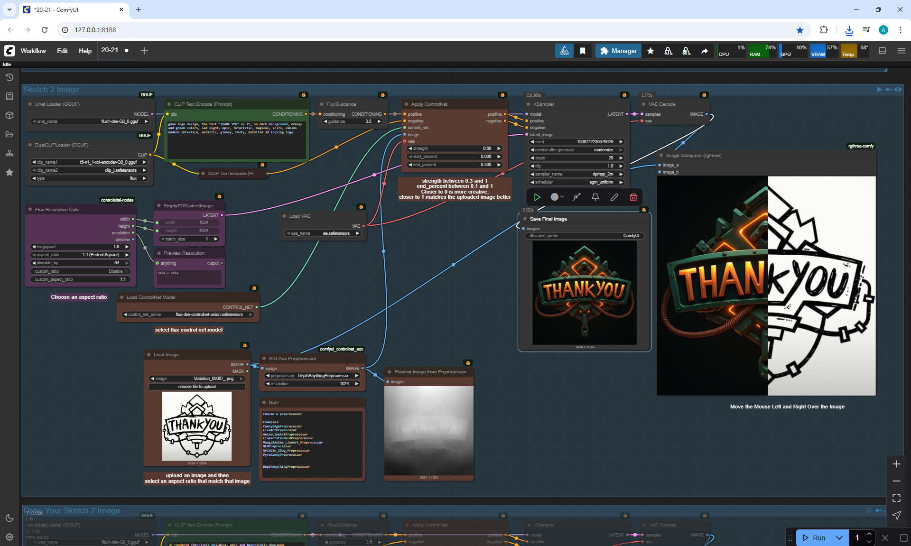Click the Save Final Image preview thumbnail
Viewport: 911px width, 546px height.
tap(584, 292)
